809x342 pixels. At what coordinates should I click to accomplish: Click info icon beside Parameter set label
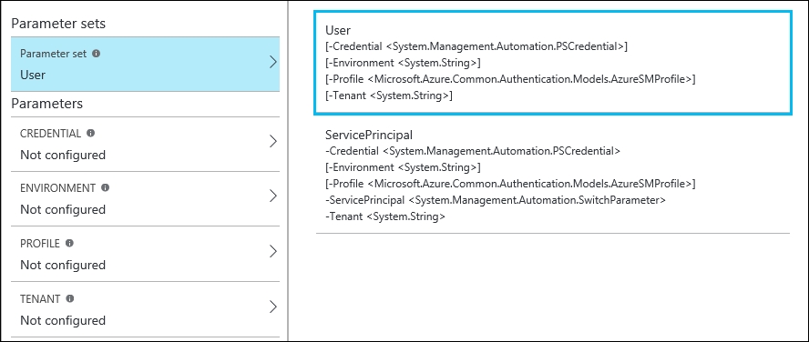[96, 53]
